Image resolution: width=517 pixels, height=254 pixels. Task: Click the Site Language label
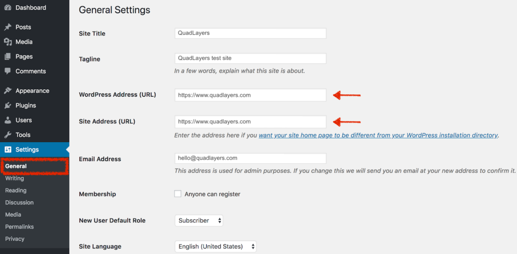(100, 246)
